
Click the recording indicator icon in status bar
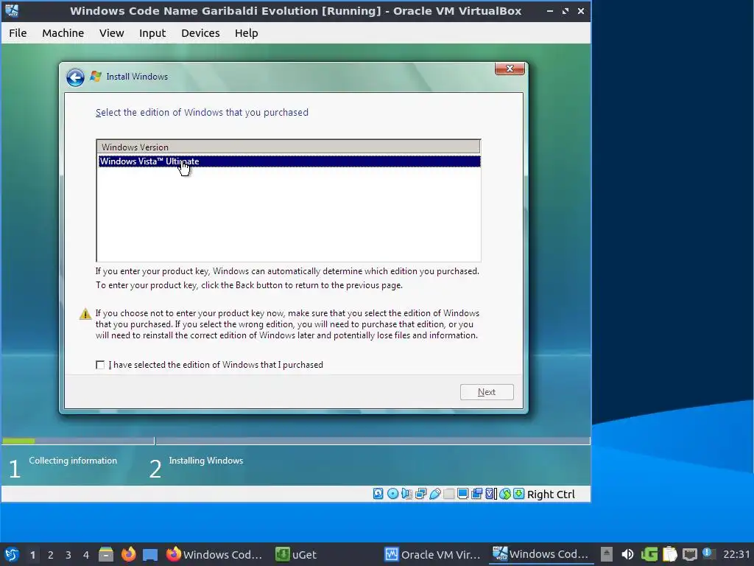(476, 494)
